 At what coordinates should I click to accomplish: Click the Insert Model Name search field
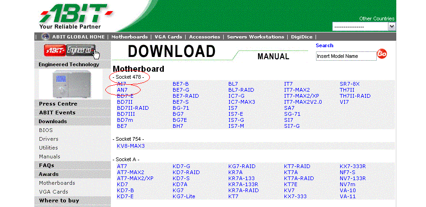[346, 56]
